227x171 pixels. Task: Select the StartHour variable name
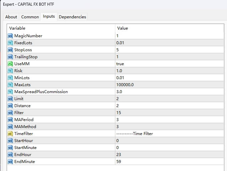(24, 141)
